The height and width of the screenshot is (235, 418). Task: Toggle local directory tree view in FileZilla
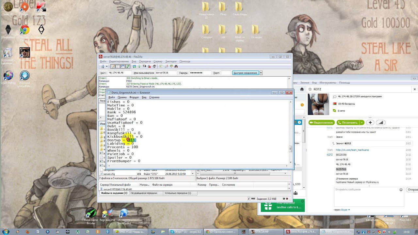tap(118, 67)
